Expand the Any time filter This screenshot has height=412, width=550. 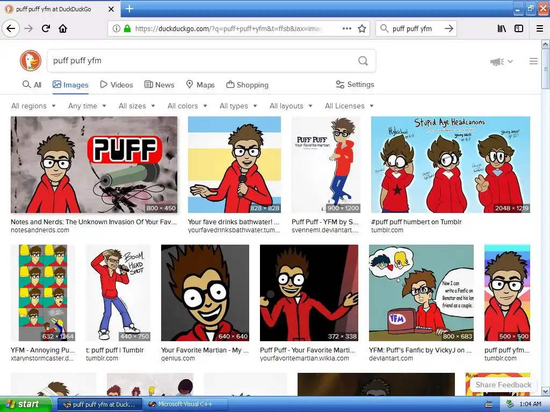87,106
